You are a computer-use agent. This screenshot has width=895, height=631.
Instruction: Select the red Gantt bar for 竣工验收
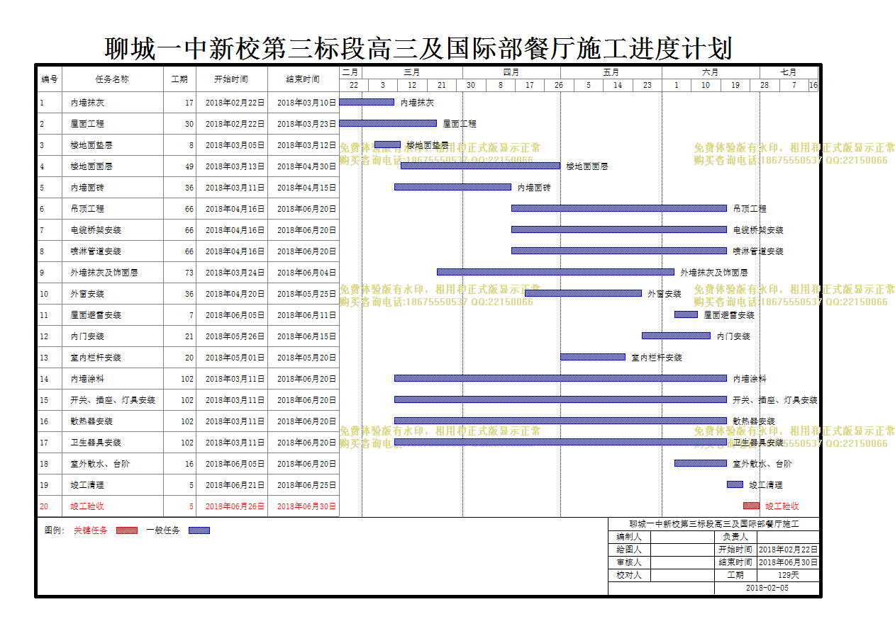(751, 506)
